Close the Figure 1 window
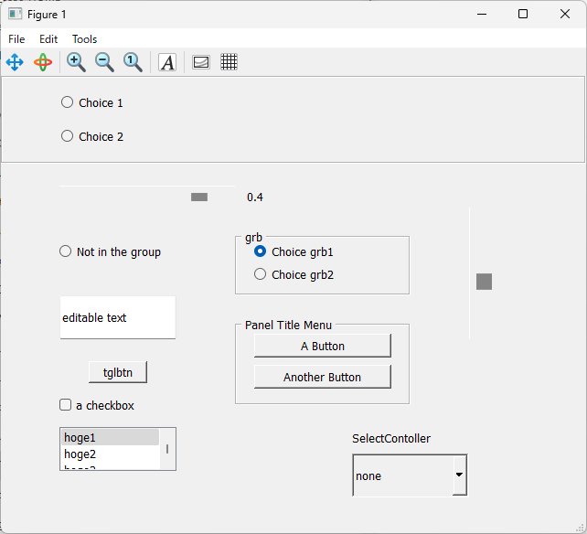This screenshot has height=534, width=587. point(565,15)
